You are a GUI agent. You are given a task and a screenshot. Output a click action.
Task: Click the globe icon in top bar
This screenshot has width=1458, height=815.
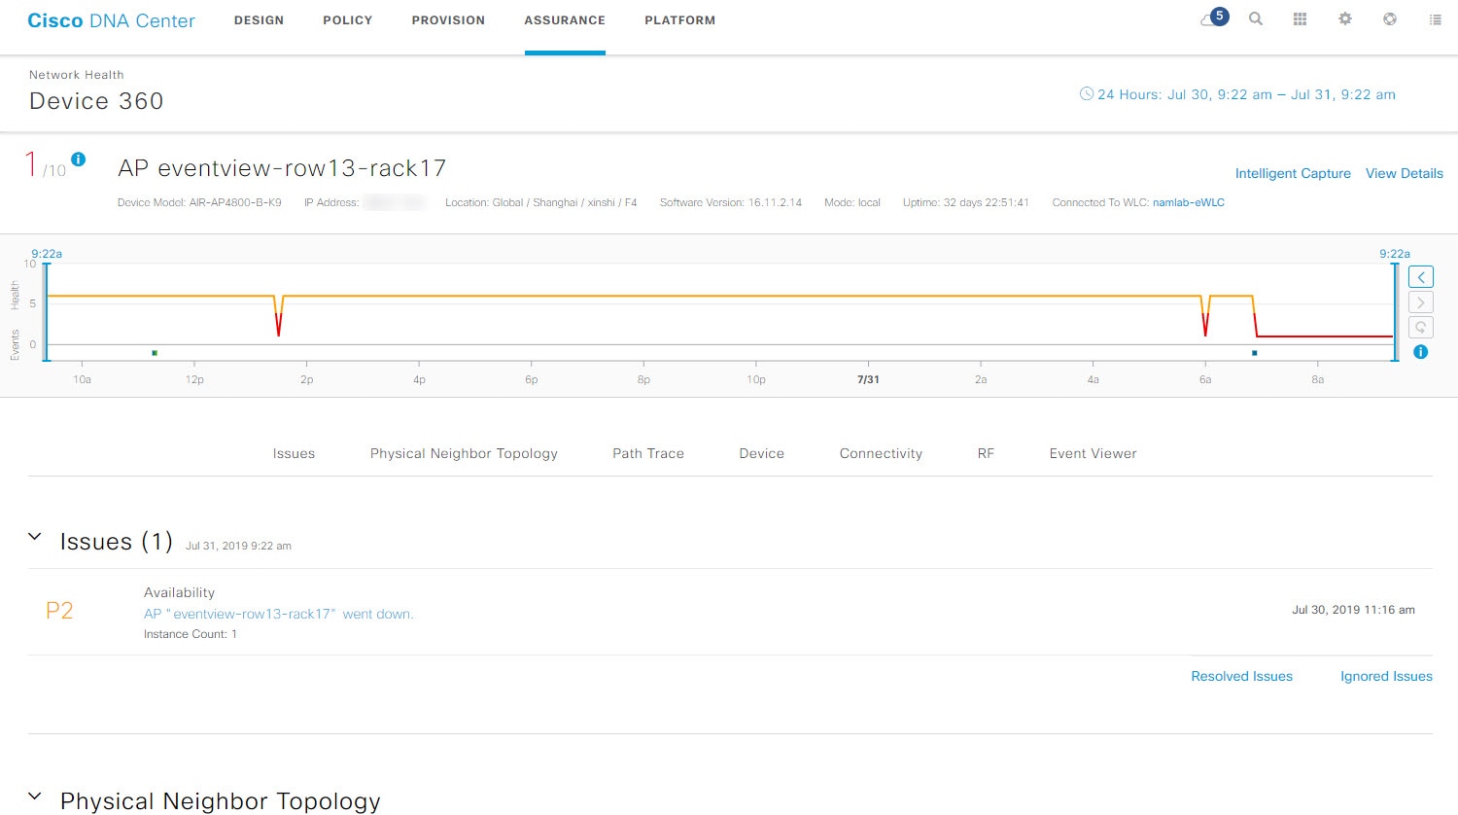pos(1390,19)
